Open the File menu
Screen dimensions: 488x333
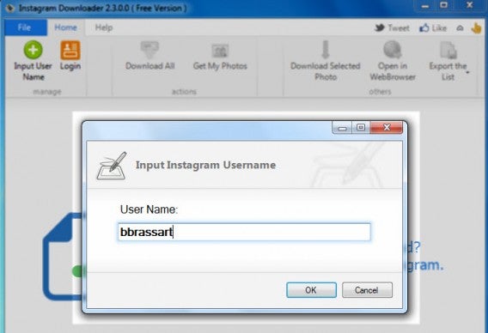tap(25, 27)
